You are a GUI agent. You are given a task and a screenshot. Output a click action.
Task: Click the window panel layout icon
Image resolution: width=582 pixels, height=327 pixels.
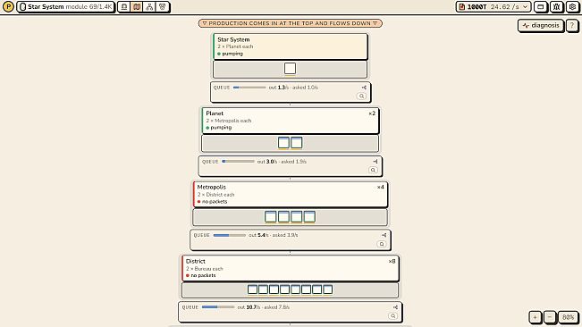pyautogui.click(x=540, y=6)
